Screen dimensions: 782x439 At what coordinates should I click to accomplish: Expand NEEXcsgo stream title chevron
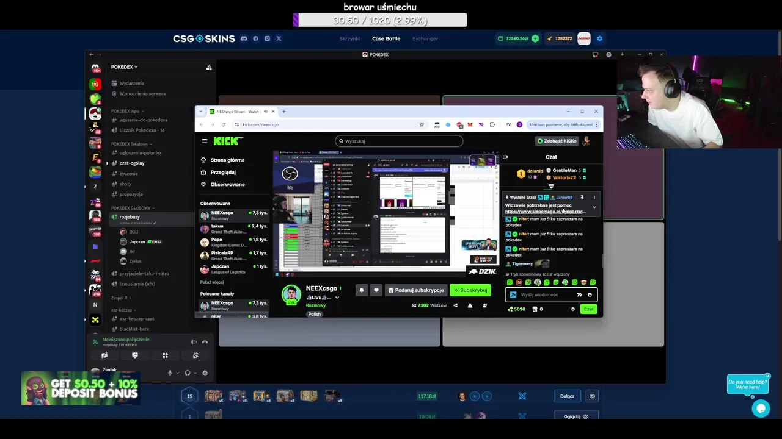coord(337,298)
